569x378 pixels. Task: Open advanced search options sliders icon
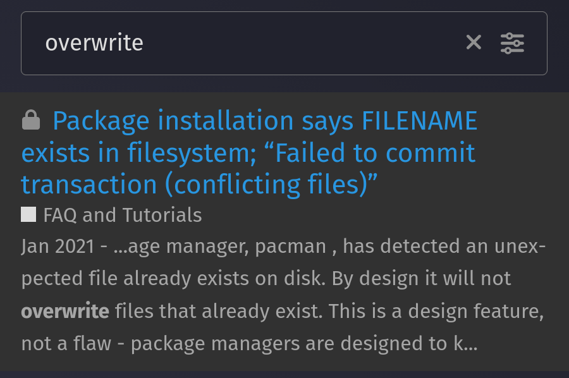click(512, 42)
